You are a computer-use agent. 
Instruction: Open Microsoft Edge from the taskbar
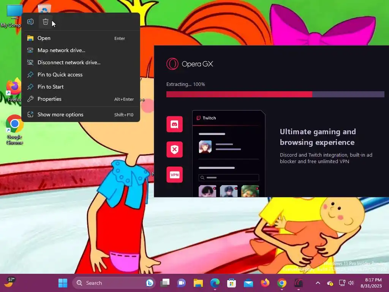tap(215, 283)
